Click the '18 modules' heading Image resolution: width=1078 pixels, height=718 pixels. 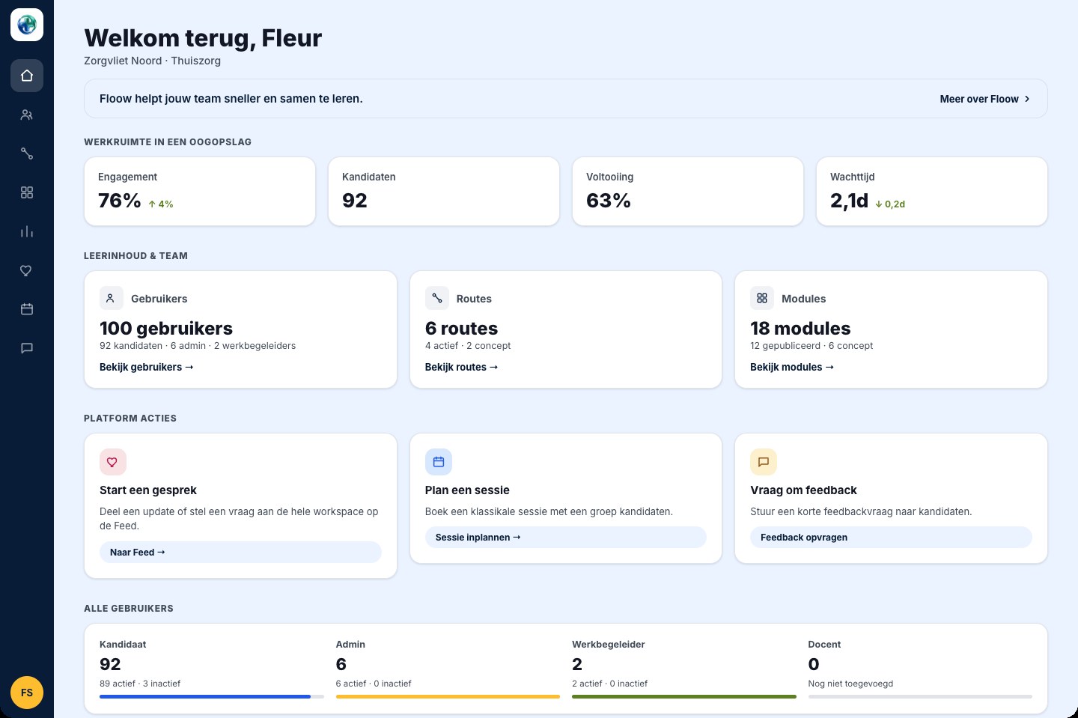click(800, 328)
